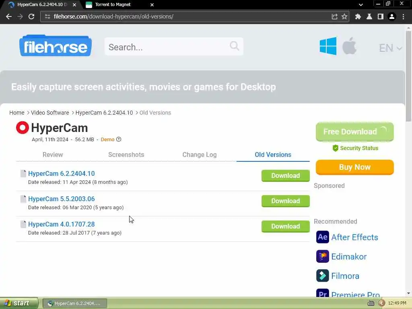Viewport: 412px width, 309px height.
Task: Open the EN language dropdown
Action: [390, 48]
